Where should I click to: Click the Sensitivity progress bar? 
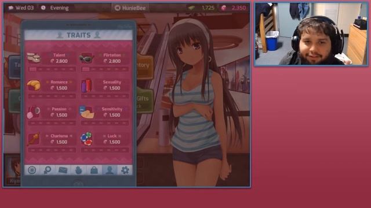click(x=105, y=123)
